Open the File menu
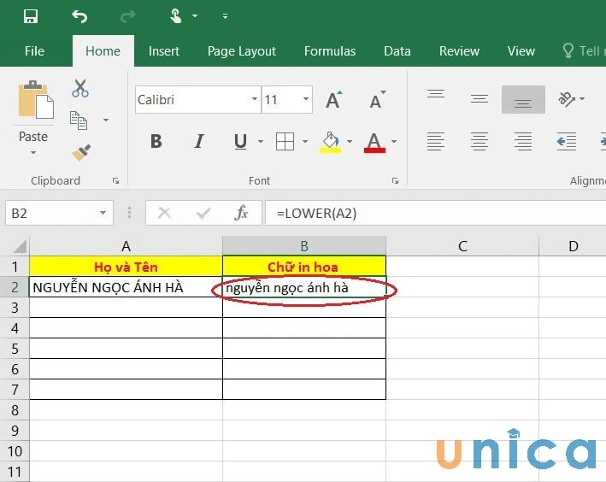This screenshot has height=482, width=606. click(x=34, y=51)
